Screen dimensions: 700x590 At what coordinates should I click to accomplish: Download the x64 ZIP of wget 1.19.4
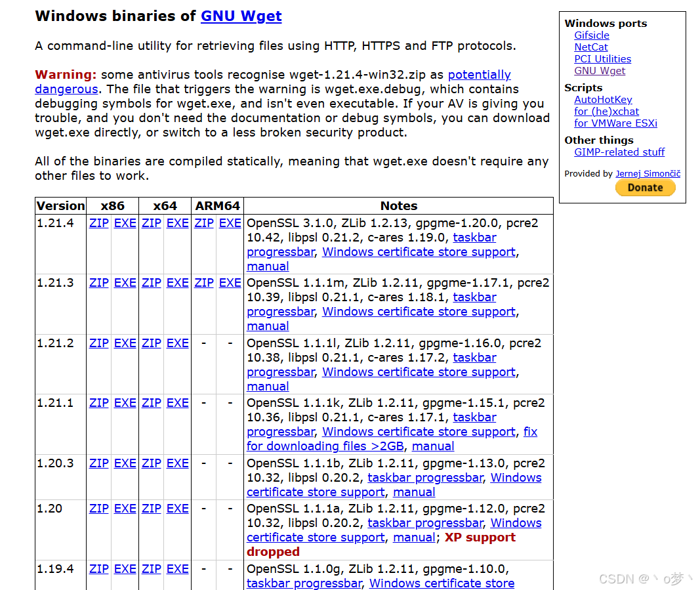coord(151,568)
